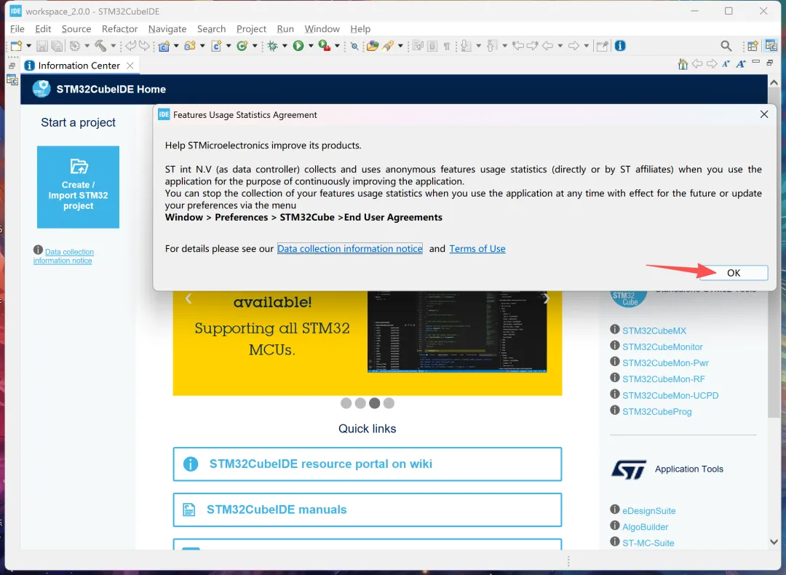Open the STM32CubeIDE manuals link
The width and height of the screenshot is (786, 575).
tap(368, 509)
